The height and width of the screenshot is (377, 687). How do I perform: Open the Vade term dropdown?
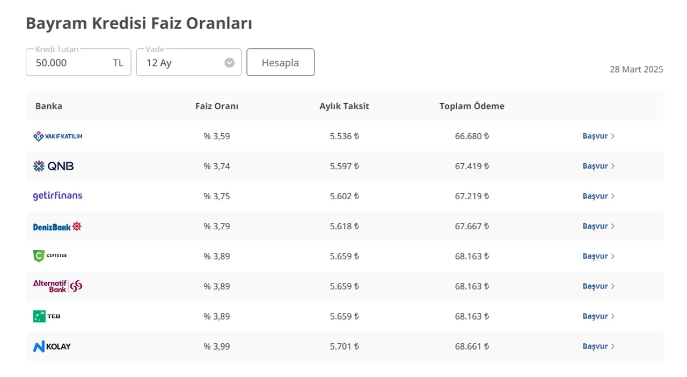(x=182, y=63)
